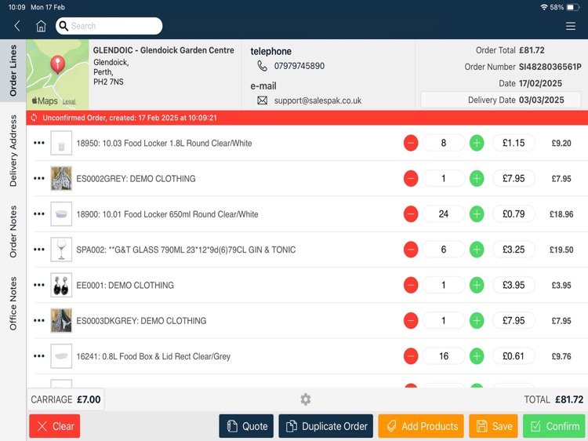Click the sync icon in the unconfirmed order banner

(x=34, y=118)
